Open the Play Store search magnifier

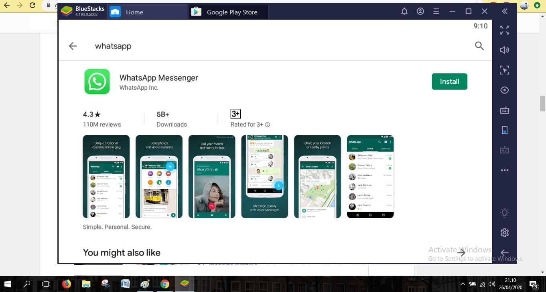(x=479, y=46)
